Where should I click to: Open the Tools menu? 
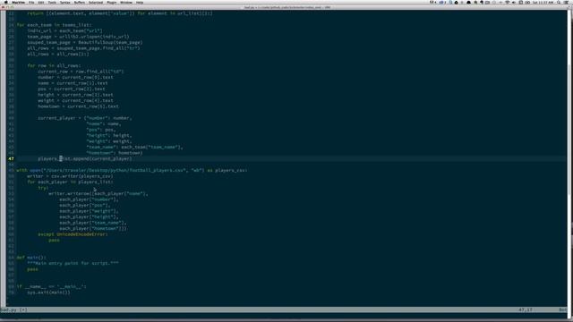[52, 2]
